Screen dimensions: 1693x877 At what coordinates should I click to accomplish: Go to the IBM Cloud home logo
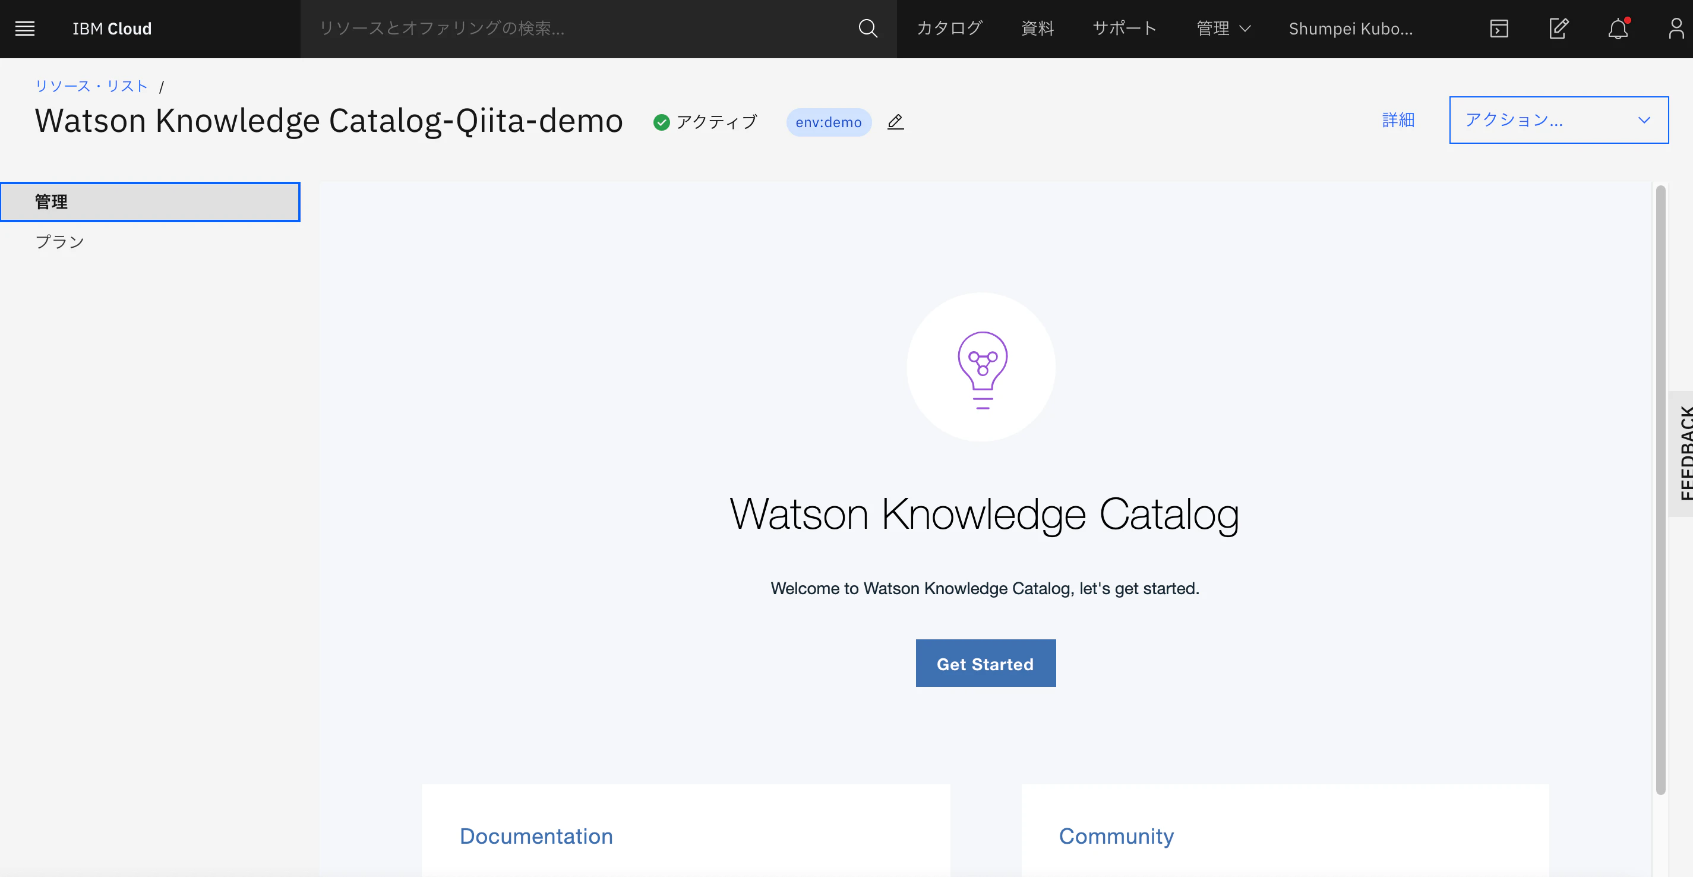pyautogui.click(x=112, y=29)
